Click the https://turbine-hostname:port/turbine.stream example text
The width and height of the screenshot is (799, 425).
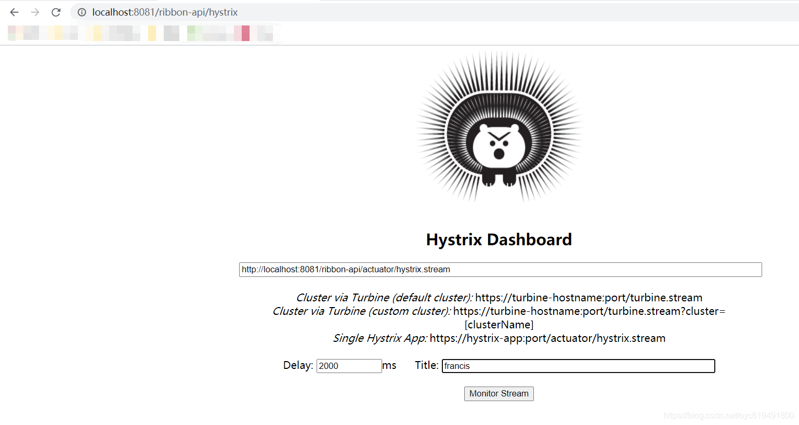[588, 298]
